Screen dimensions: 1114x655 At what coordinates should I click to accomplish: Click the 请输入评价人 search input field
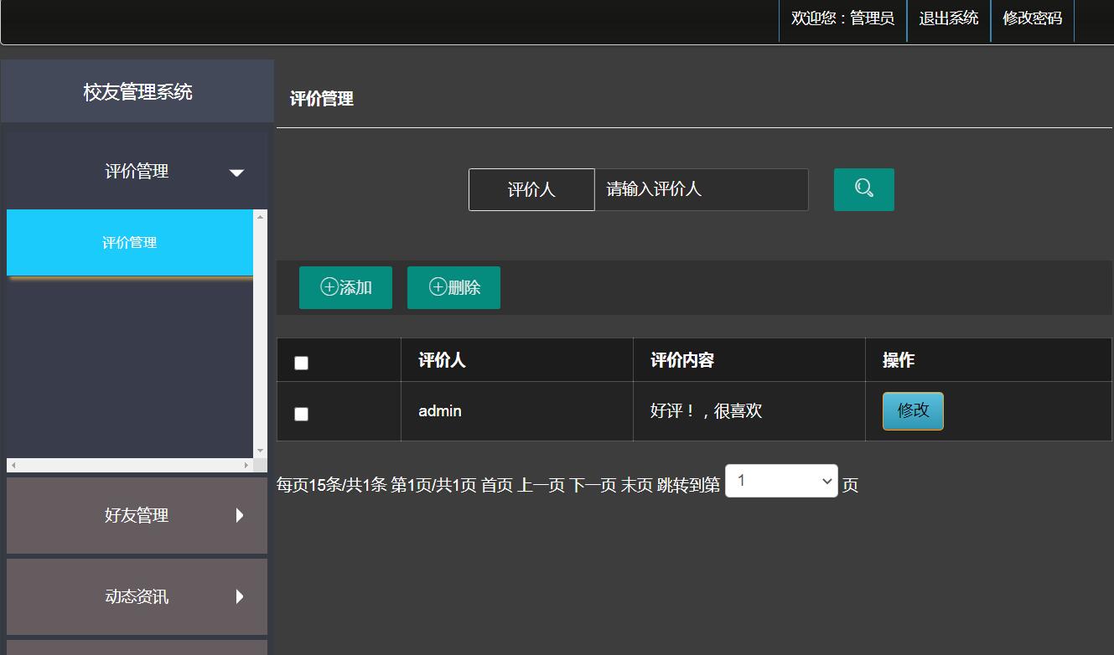pyautogui.click(x=701, y=189)
